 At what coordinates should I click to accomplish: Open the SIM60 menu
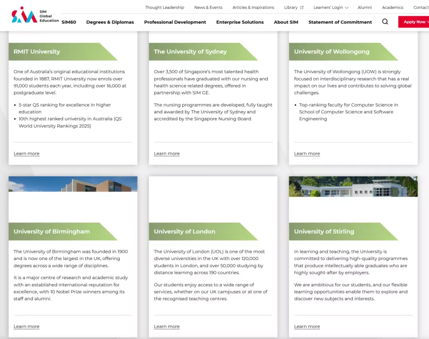coord(69,22)
